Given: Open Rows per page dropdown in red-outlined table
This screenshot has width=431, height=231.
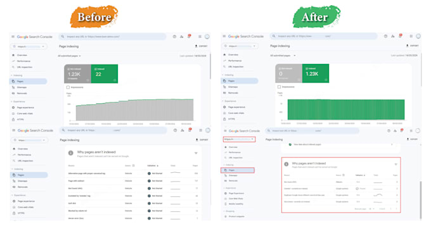Looking at the screenshot, I should click(371, 209).
